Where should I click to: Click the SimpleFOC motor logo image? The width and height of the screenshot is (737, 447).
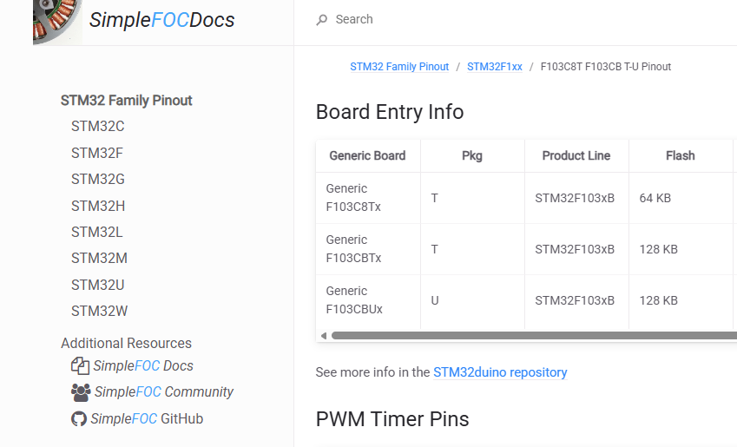[57, 22]
